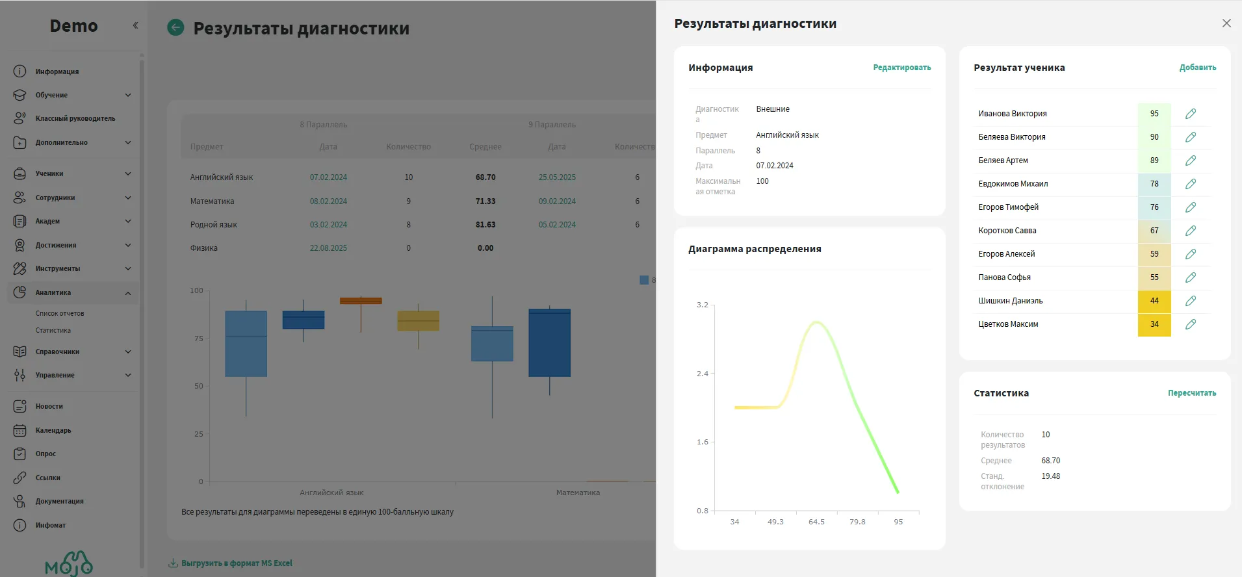Click edit pencil for Иванова Виктория
The image size is (1242, 577).
(x=1190, y=114)
